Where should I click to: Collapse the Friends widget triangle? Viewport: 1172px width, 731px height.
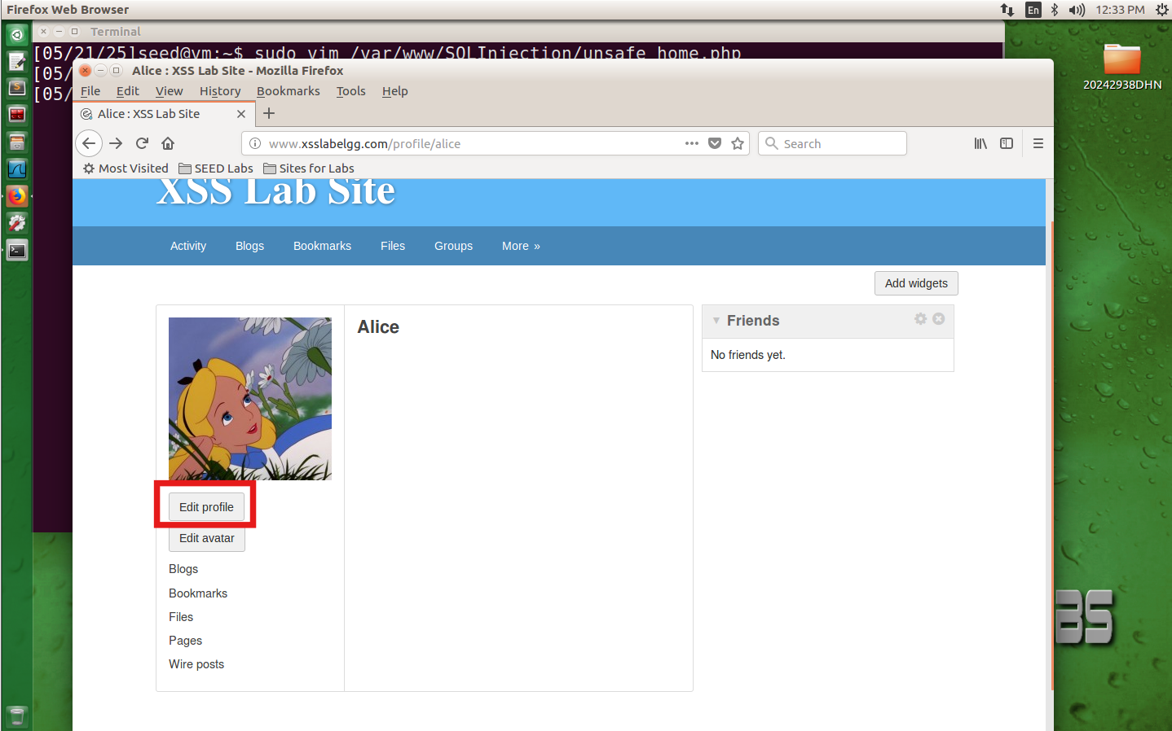click(716, 321)
